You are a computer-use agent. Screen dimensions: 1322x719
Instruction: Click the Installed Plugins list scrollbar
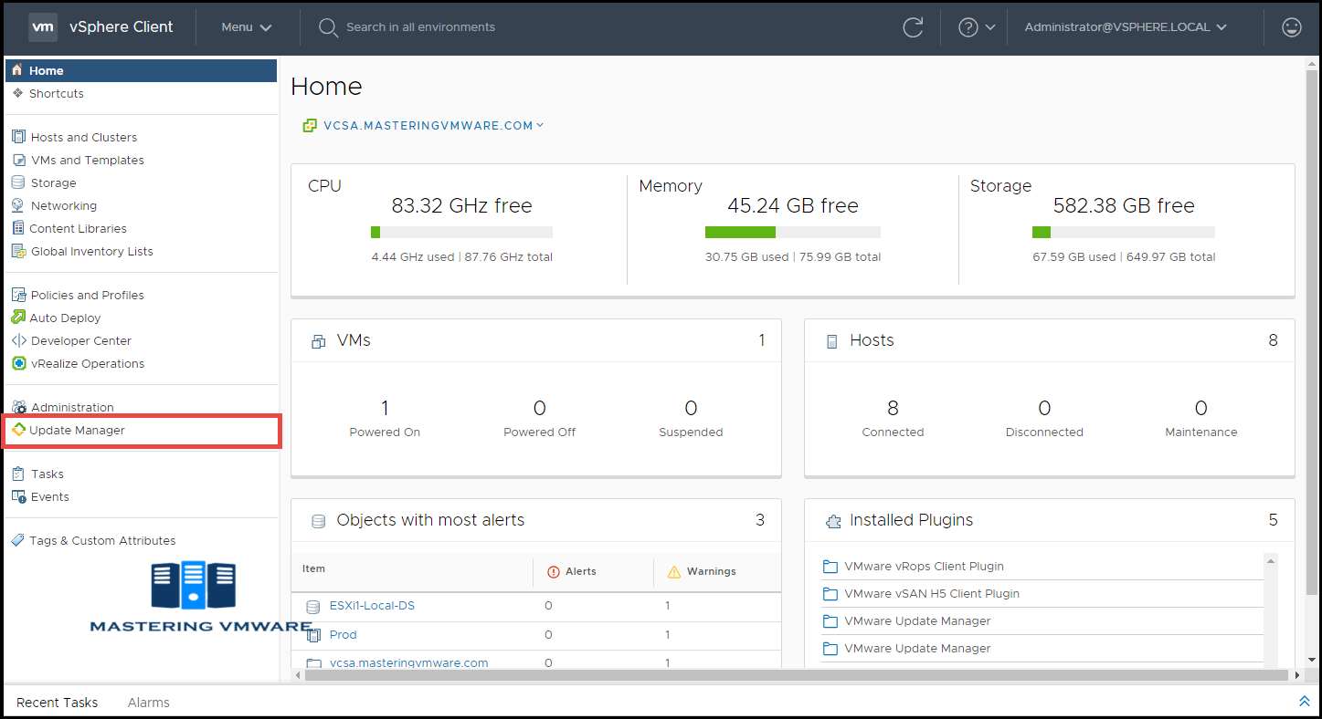tap(1271, 610)
